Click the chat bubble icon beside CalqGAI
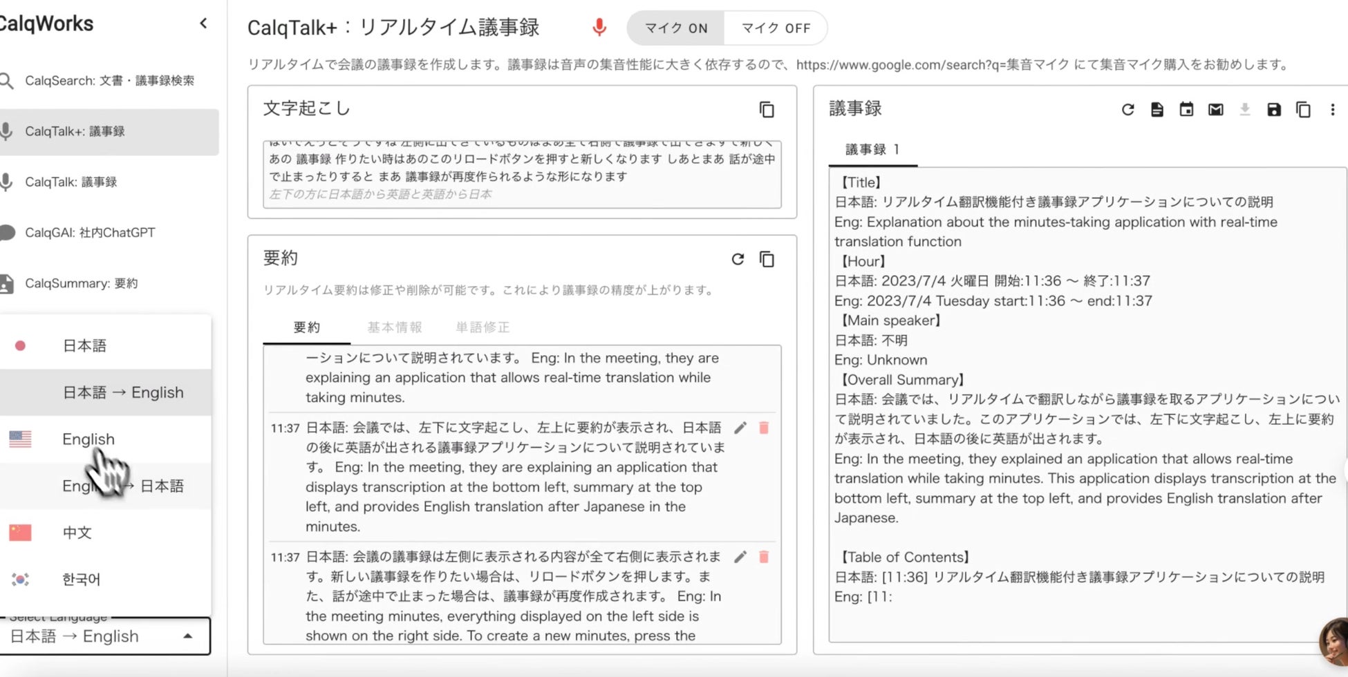Screen dimensions: 1348x677 [7, 233]
